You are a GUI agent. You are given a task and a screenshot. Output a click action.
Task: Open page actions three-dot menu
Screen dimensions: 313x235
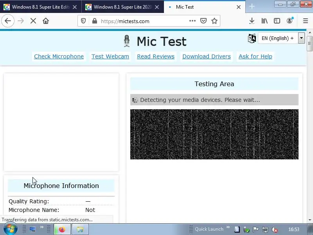[192, 21]
